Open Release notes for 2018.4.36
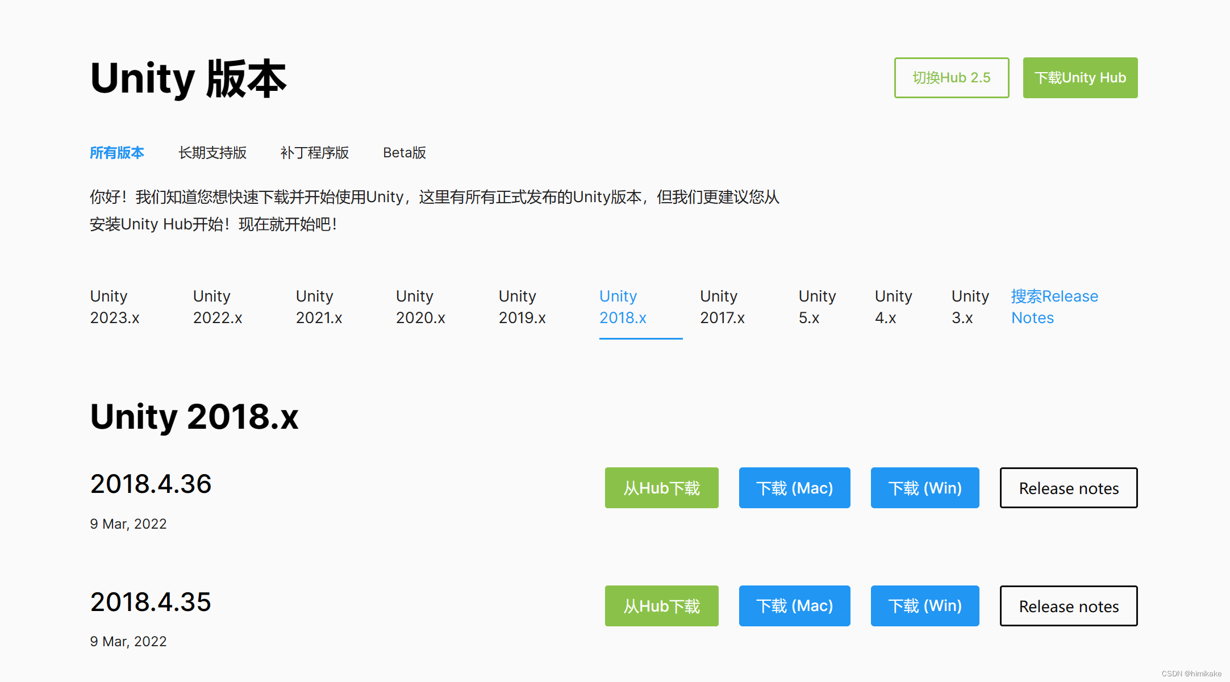The height and width of the screenshot is (682, 1230). (1068, 488)
